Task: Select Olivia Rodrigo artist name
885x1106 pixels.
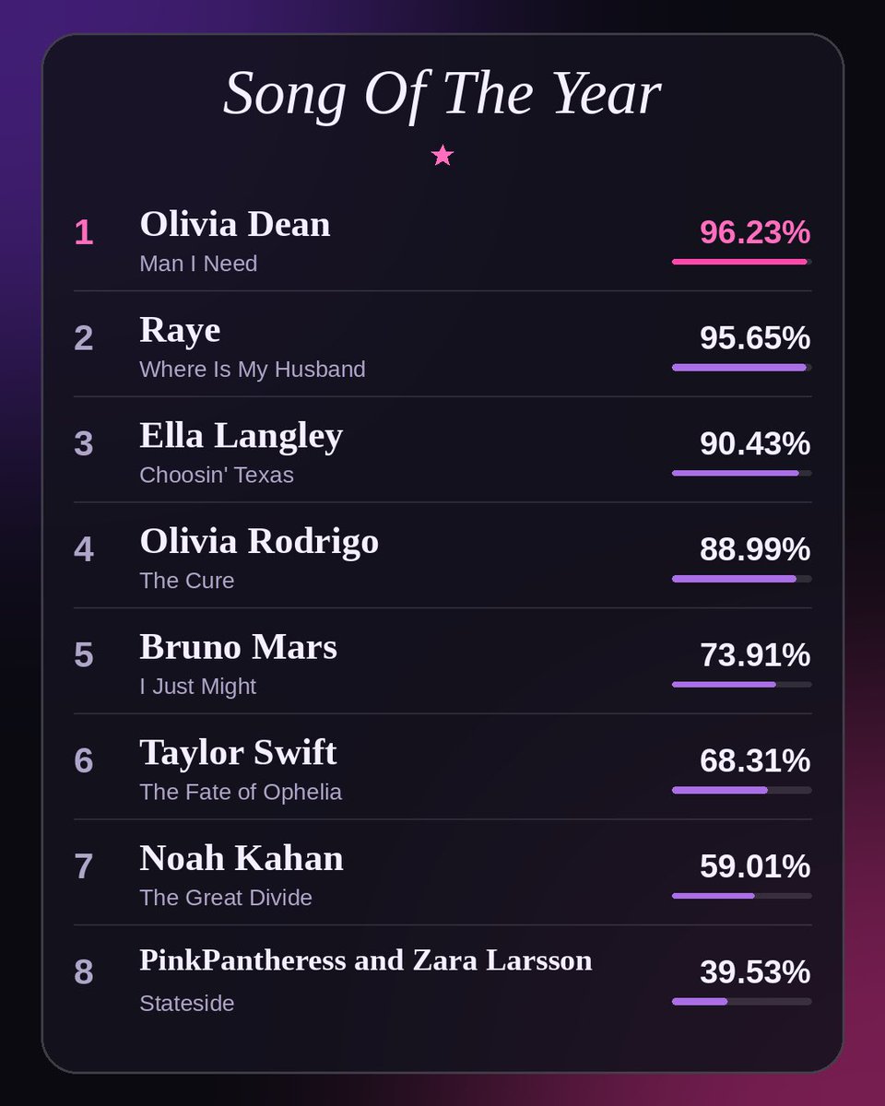Action: click(259, 541)
